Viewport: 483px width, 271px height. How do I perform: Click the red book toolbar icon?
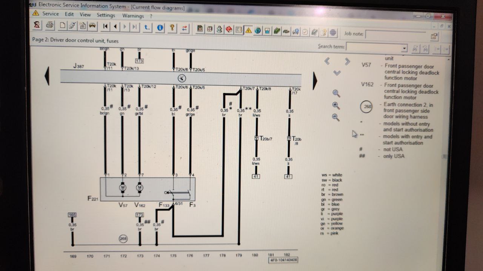[x=229, y=29]
